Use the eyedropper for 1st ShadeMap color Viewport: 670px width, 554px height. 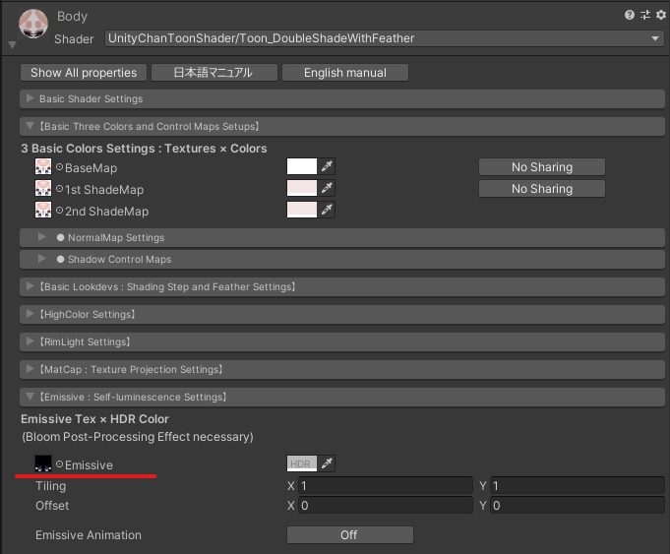click(328, 189)
